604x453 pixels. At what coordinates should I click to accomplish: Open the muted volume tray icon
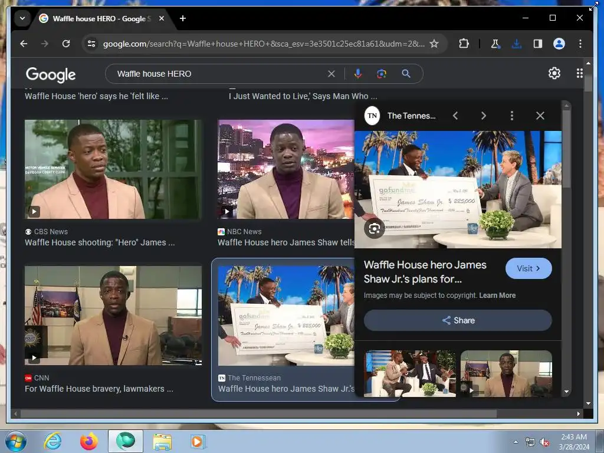click(544, 442)
